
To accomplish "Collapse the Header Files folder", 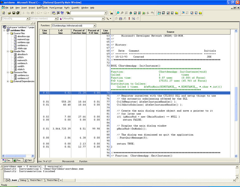I will point(8,51).
